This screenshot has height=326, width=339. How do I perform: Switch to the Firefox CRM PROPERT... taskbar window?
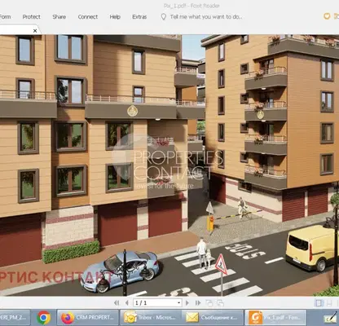click(x=87, y=317)
